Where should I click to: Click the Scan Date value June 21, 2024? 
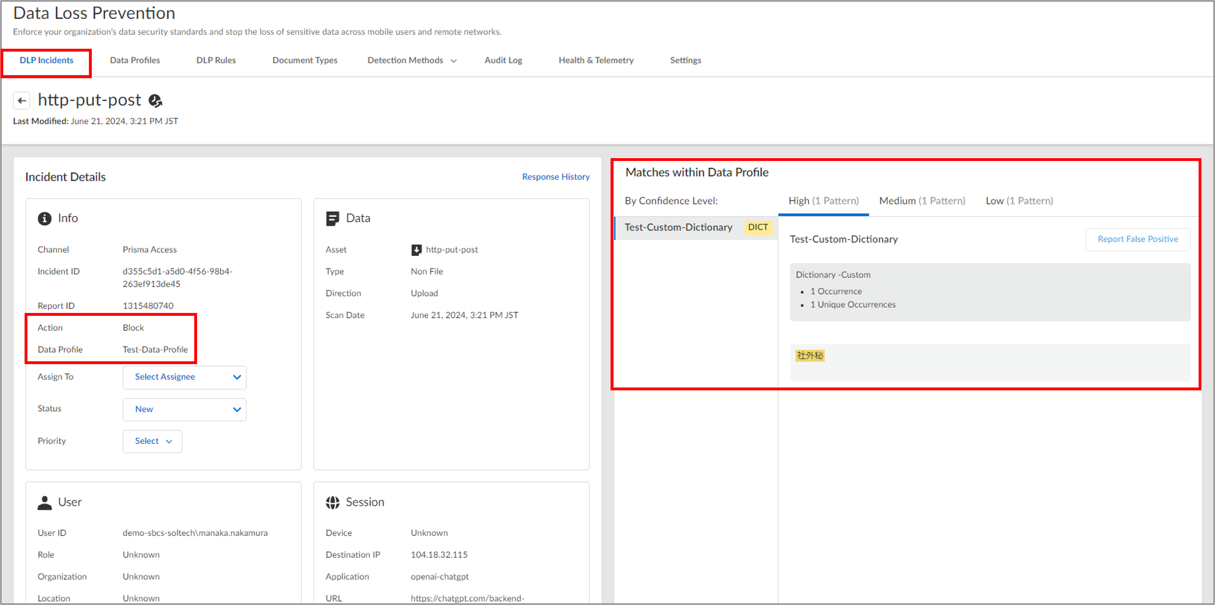(464, 315)
